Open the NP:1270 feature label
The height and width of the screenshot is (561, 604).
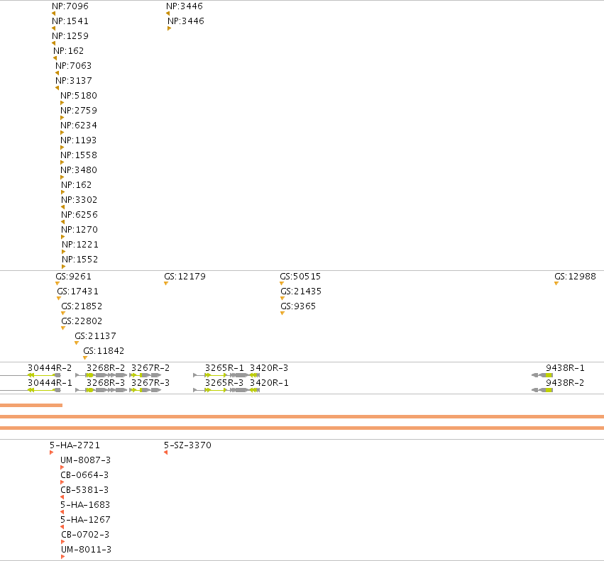(79, 230)
